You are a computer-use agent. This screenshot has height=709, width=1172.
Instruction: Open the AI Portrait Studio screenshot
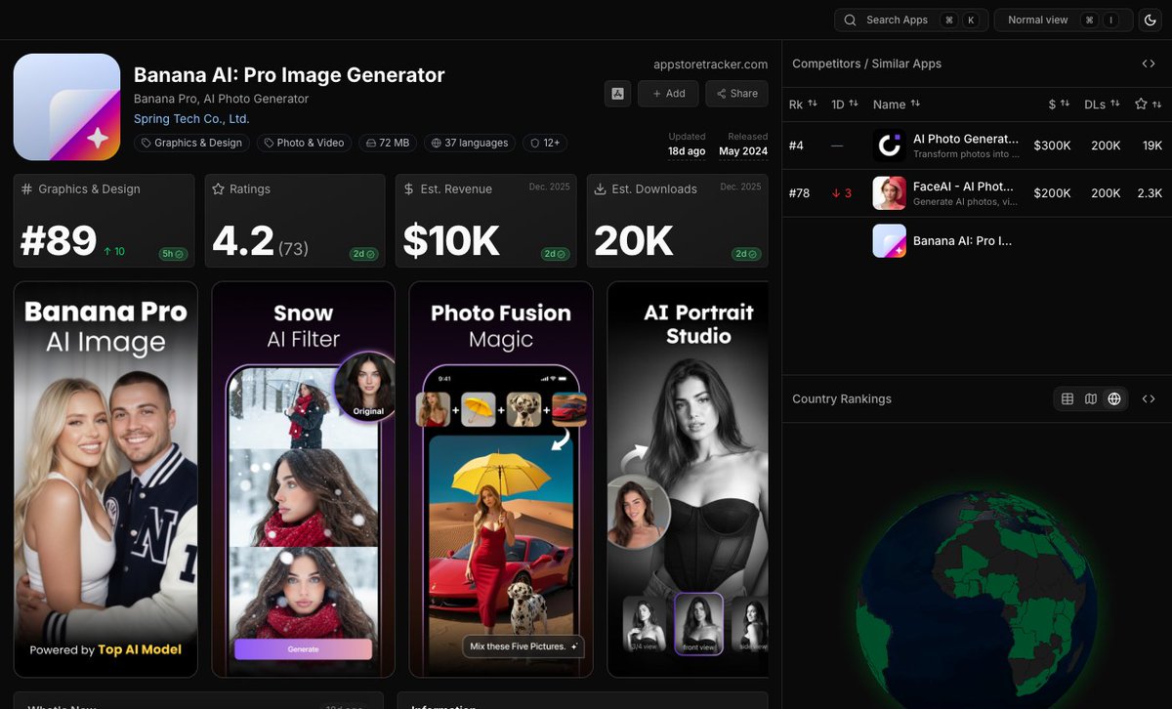[689, 480]
